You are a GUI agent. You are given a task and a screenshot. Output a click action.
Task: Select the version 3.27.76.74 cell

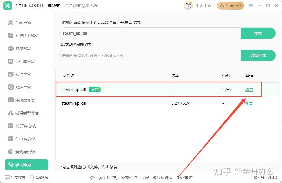[181, 103]
